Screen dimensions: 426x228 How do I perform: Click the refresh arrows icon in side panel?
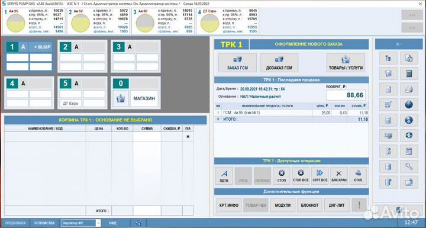pyautogui.click(x=409, y=136)
